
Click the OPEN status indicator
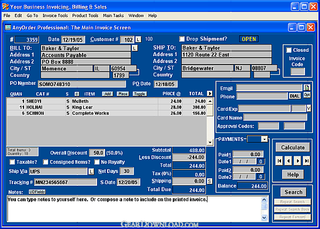pos(249,39)
